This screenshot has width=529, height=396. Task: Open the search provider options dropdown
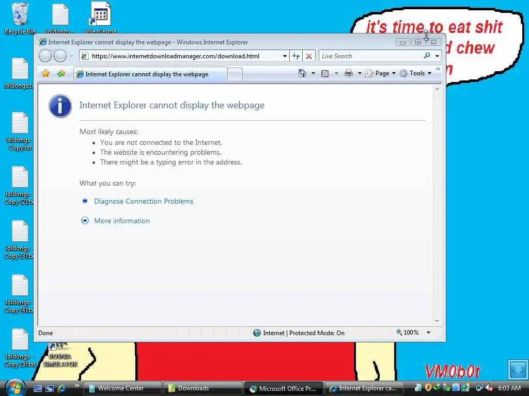point(437,56)
